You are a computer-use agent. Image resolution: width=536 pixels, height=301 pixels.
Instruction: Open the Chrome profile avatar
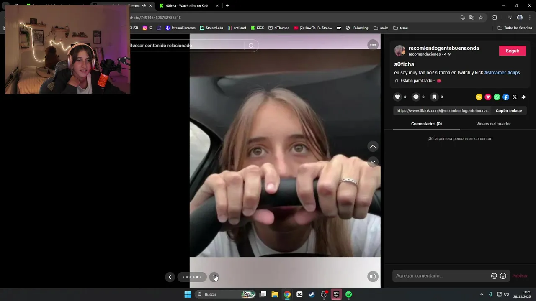click(x=520, y=18)
